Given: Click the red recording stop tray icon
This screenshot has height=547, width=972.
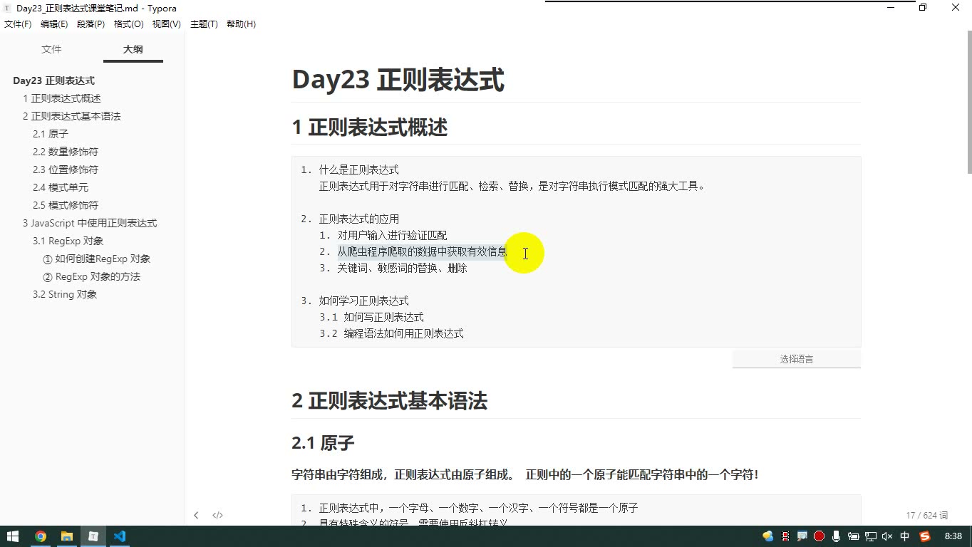Looking at the screenshot, I should 819,536.
